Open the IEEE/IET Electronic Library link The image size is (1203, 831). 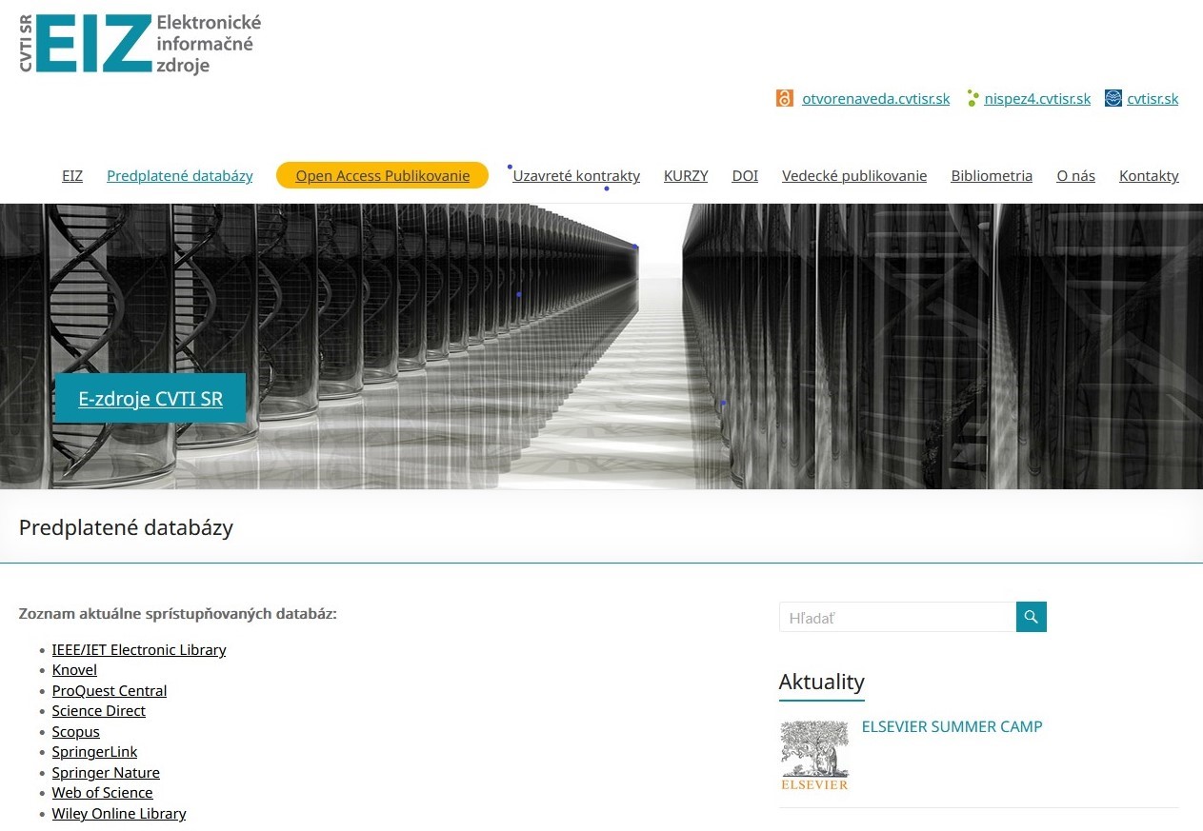[139, 650]
